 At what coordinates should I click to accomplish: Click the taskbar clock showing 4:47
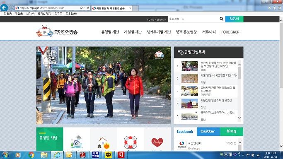[271, 155]
